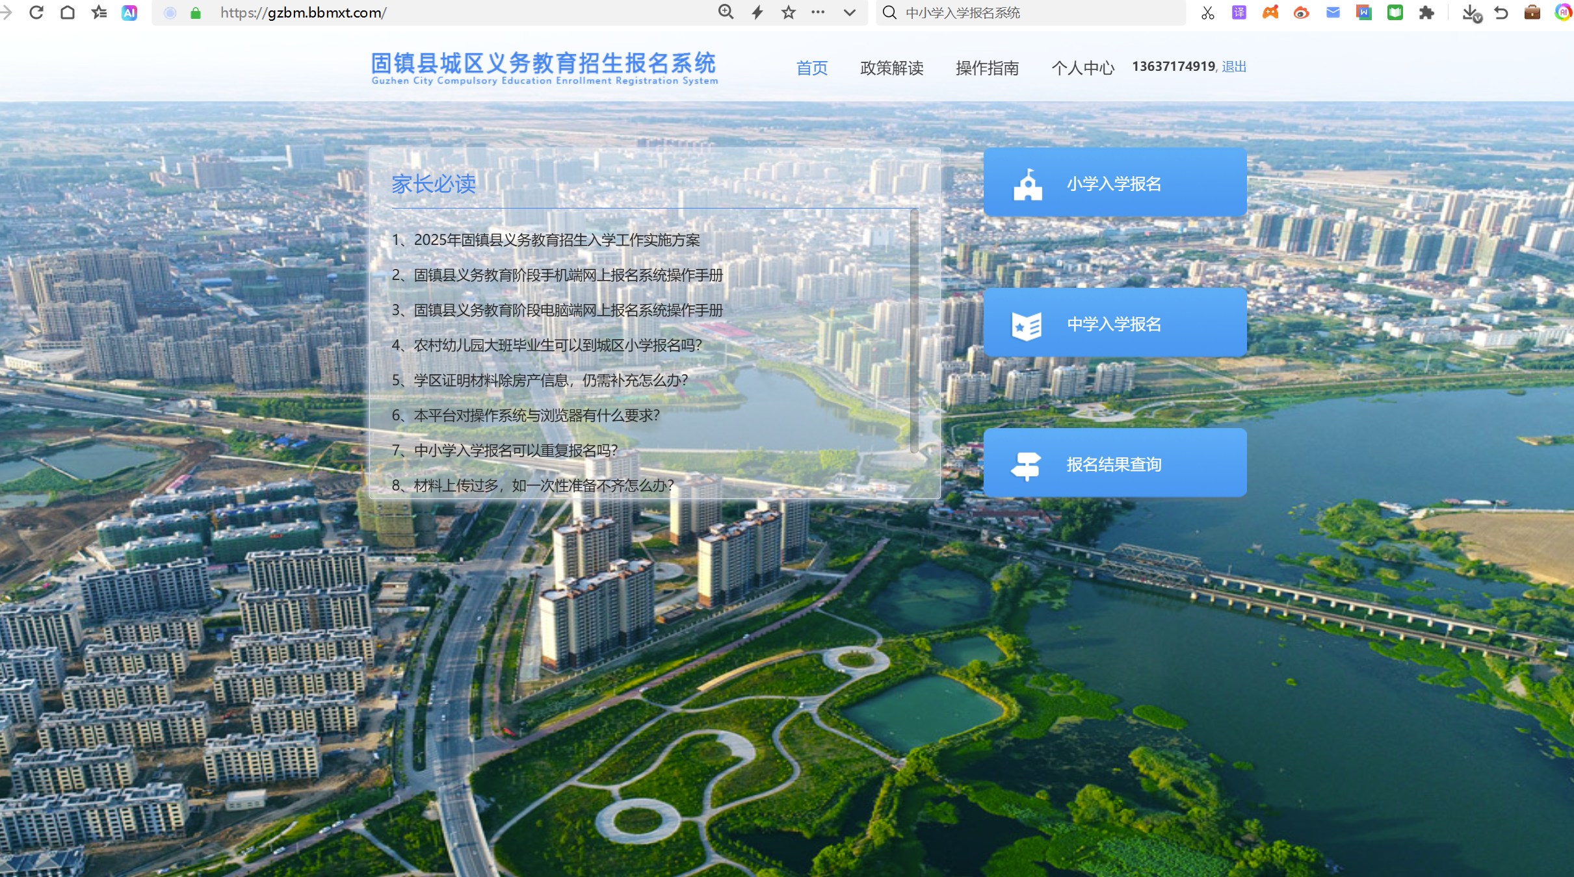
Task: Click the undo closed tab arrow icon
Action: (1501, 12)
